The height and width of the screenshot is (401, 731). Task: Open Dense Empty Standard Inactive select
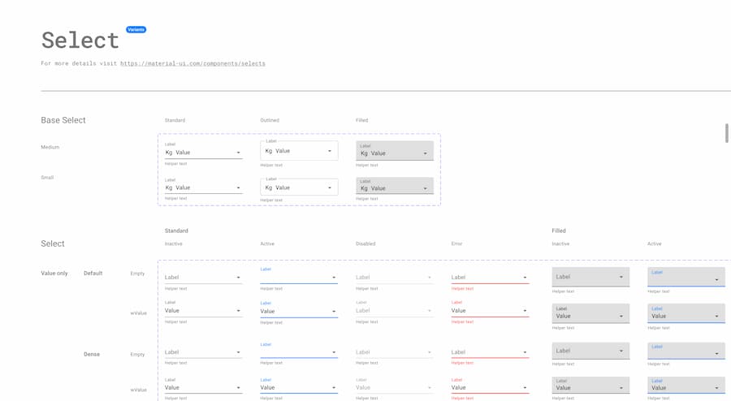click(x=203, y=352)
